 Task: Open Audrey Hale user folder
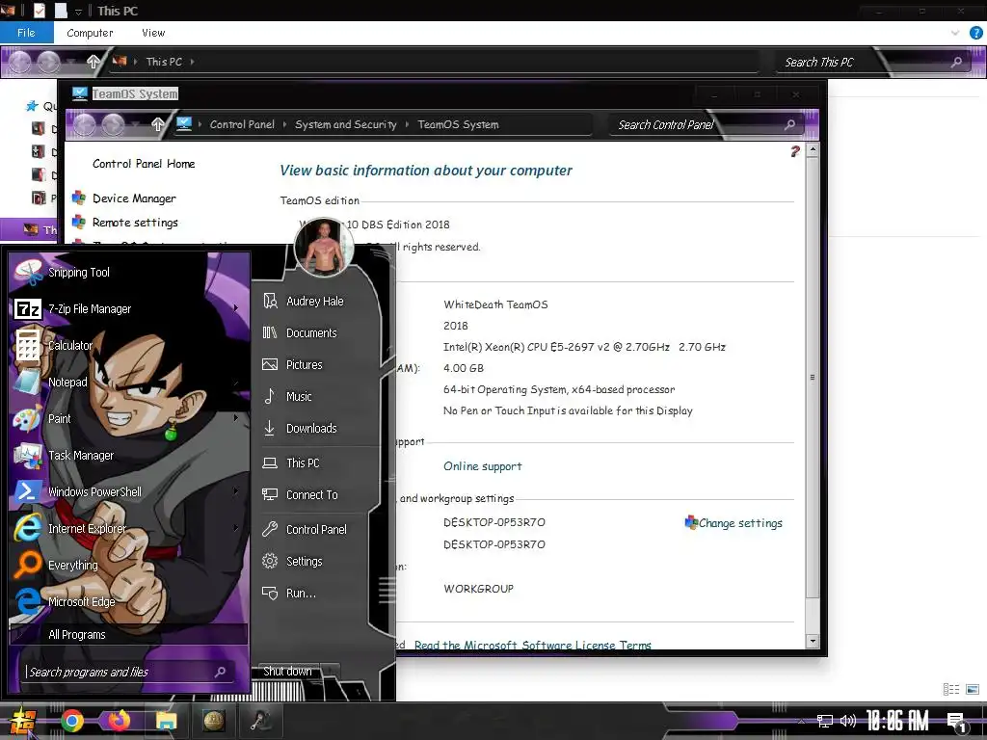coord(316,301)
